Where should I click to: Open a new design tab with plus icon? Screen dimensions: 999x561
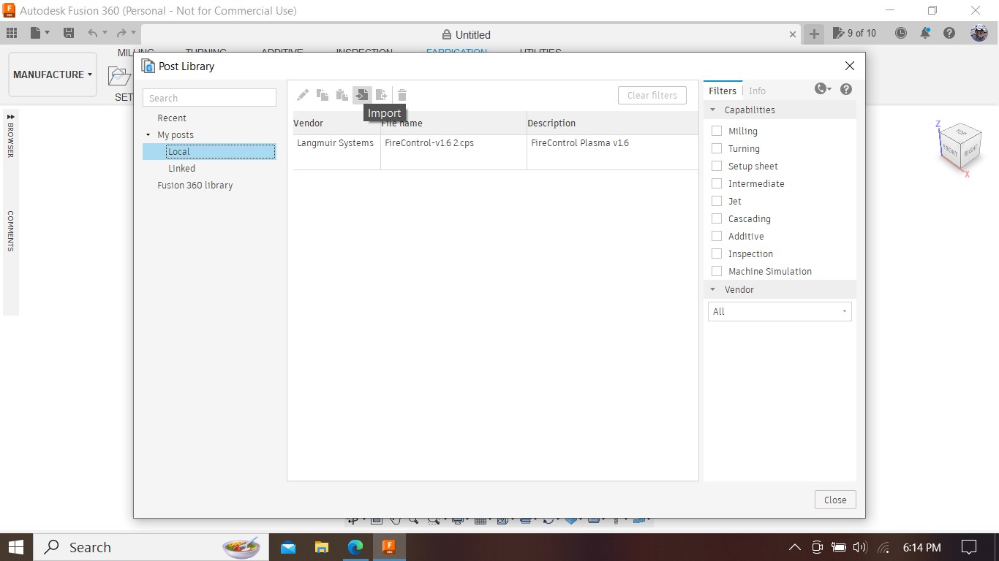point(813,34)
